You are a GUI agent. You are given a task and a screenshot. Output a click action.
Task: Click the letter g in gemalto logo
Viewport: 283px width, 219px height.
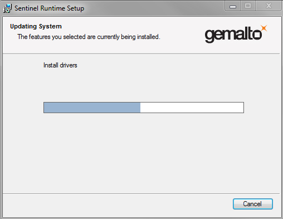[210, 36]
